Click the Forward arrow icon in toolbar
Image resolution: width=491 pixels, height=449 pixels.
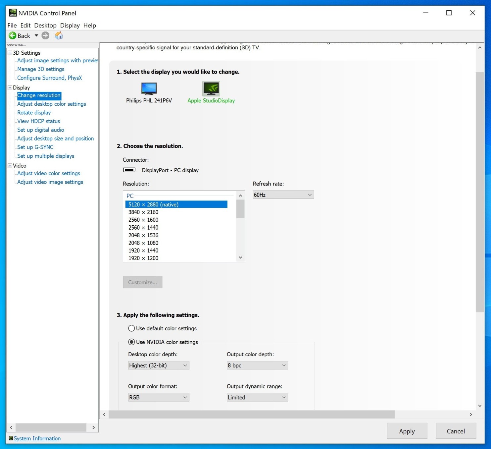click(46, 35)
